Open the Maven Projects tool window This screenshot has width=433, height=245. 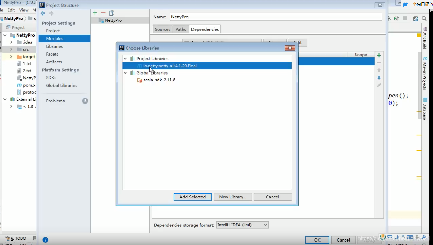click(425, 73)
